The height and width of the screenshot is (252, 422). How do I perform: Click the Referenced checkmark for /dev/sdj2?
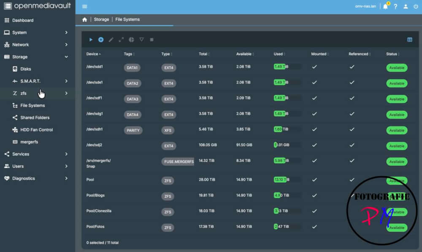(x=352, y=145)
